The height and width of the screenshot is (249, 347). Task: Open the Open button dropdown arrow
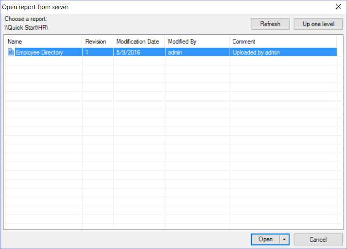coord(284,239)
